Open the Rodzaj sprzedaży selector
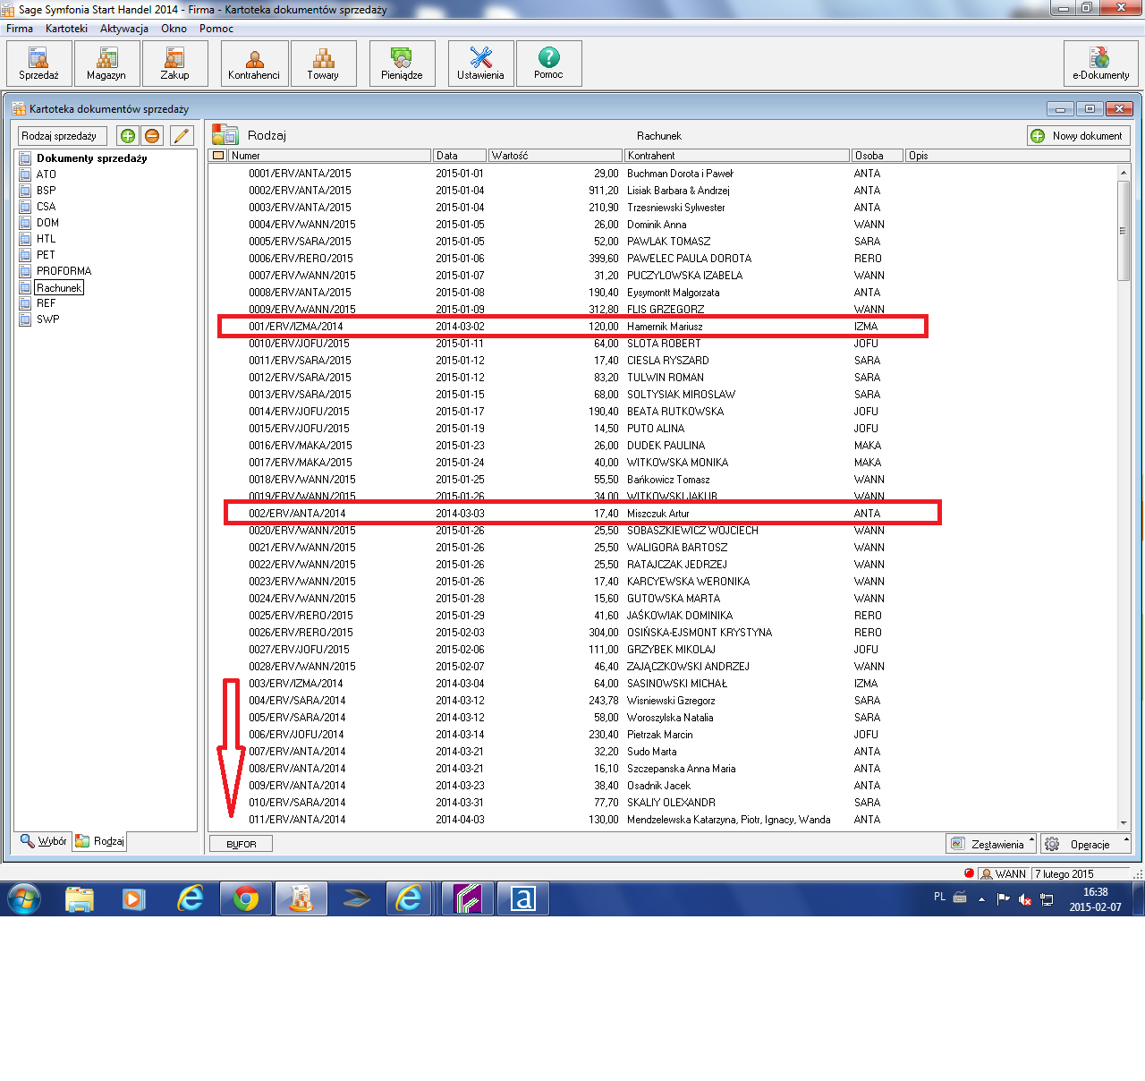Image resolution: width=1145 pixels, height=1081 pixels. point(63,136)
